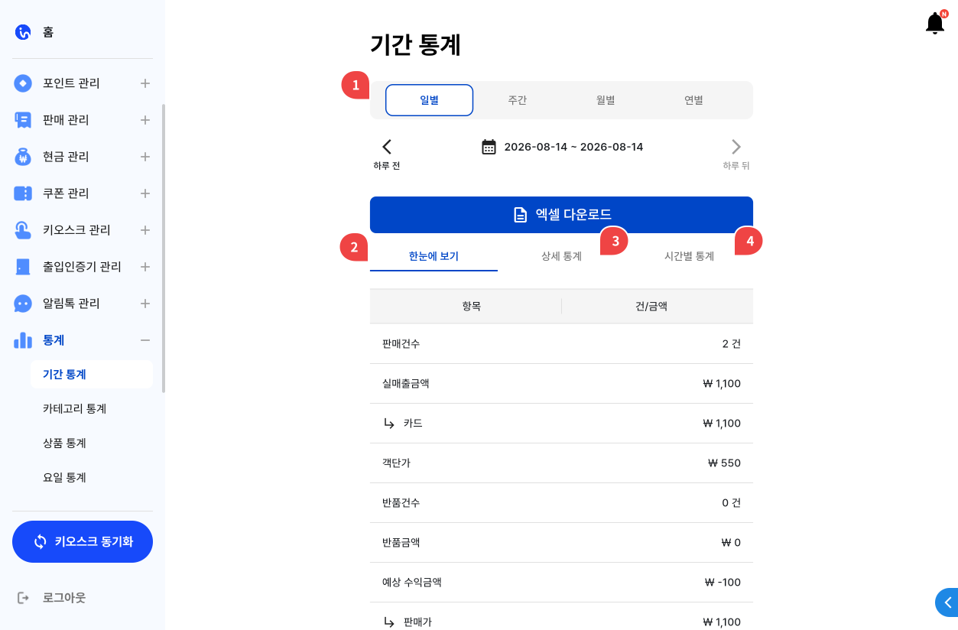Select the 주간 period option

click(x=518, y=100)
